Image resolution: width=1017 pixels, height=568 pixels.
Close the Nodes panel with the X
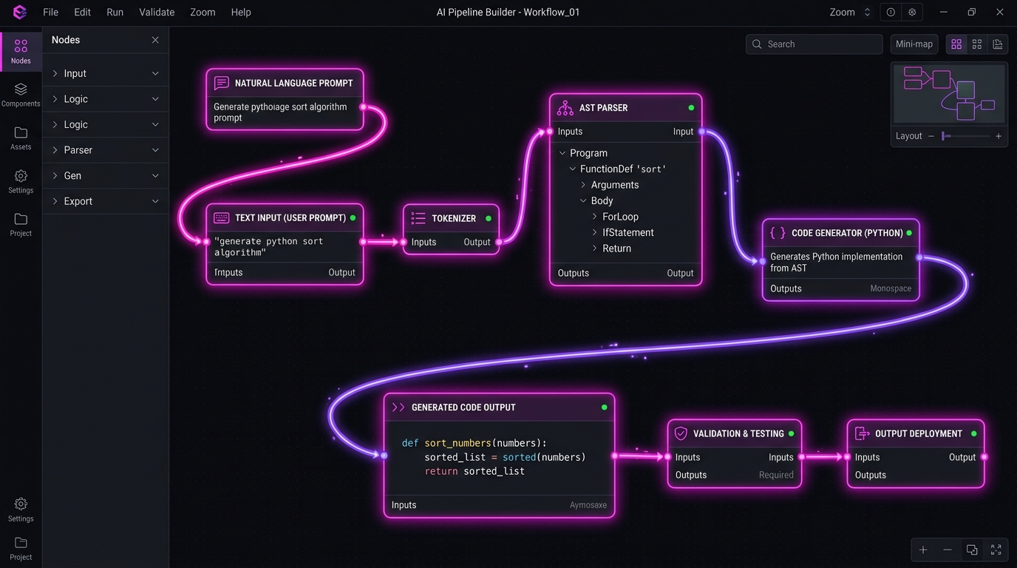click(155, 40)
